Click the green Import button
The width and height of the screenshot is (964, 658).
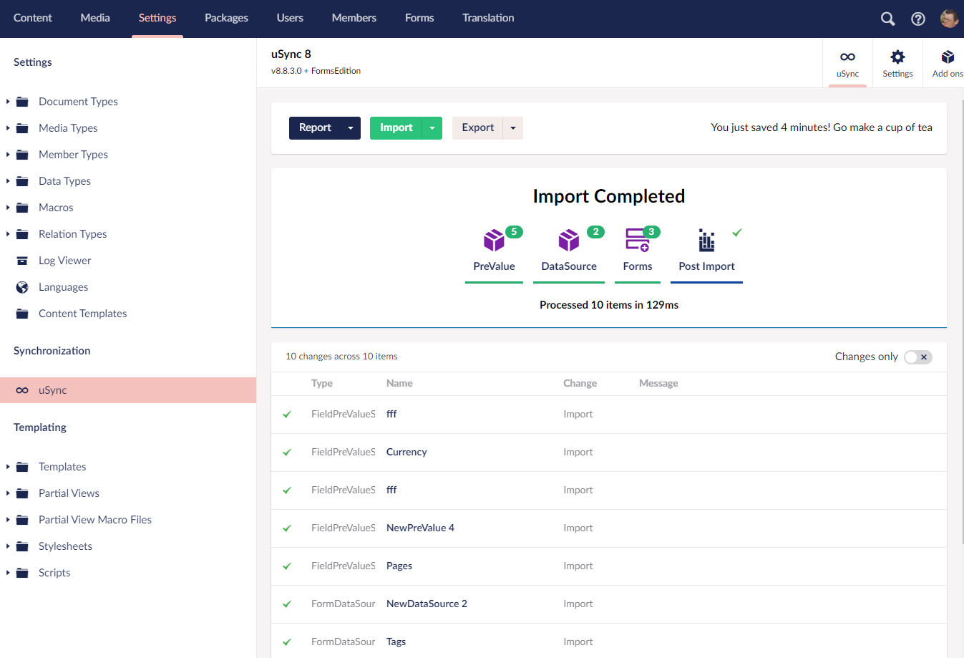point(396,128)
